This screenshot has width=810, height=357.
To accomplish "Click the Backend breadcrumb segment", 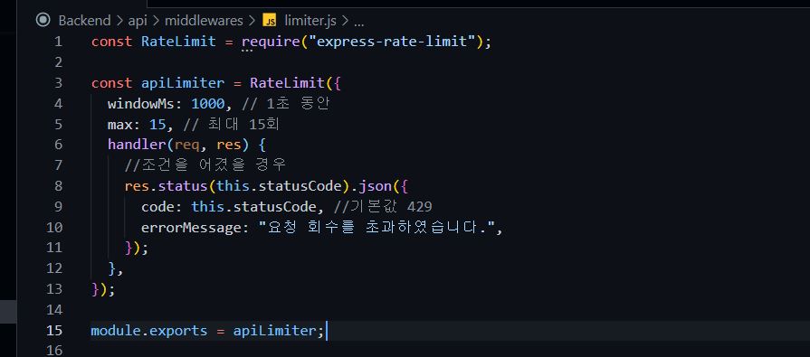I will coord(84,21).
